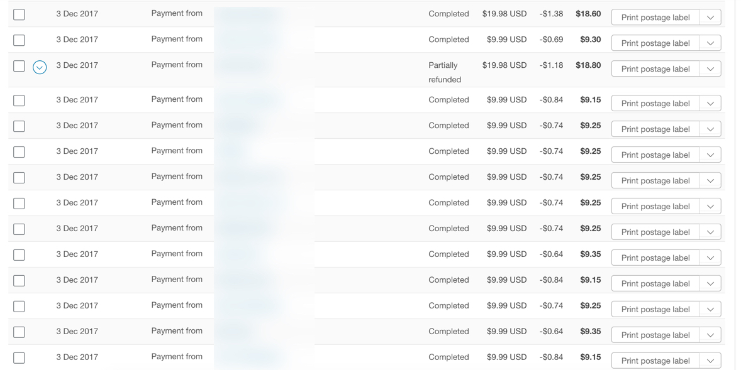Click Partially refunded status text
The image size is (741, 370).
tap(445, 72)
